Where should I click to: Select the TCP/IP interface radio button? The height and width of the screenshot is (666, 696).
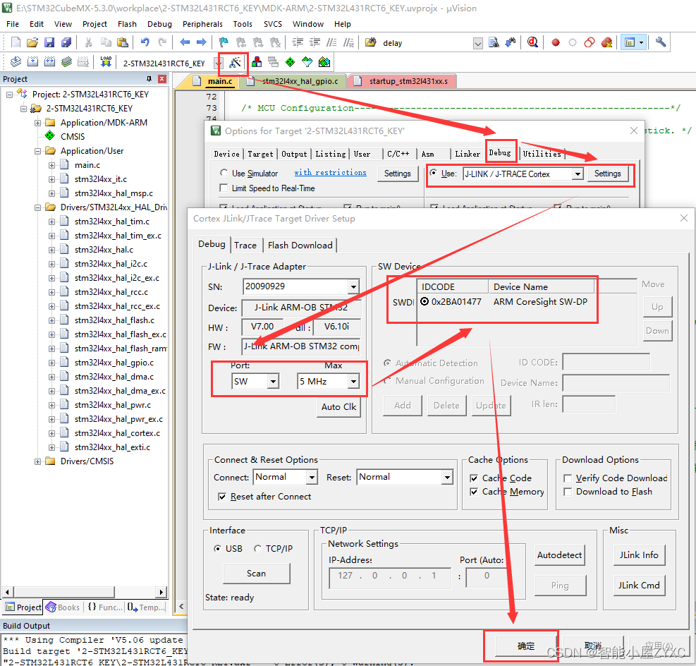click(x=258, y=548)
